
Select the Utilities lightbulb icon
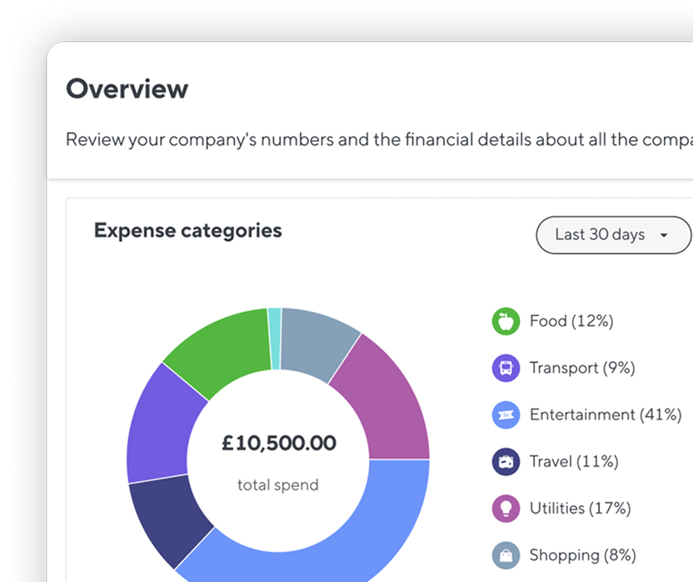pos(506,509)
